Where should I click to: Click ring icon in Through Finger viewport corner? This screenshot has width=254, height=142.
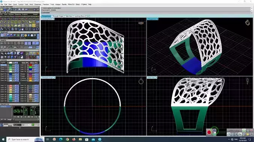point(141,81)
